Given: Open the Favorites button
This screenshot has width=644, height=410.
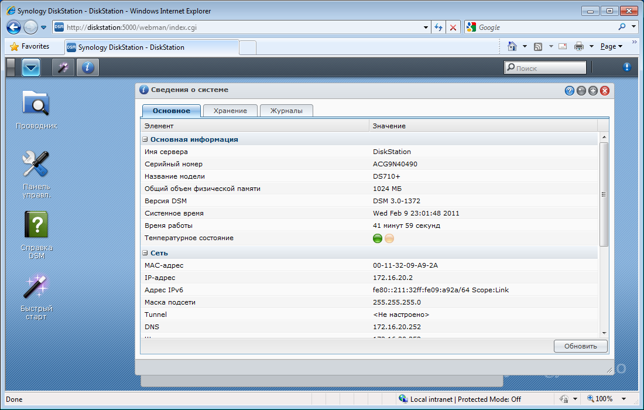Looking at the screenshot, I should (x=29, y=46).
